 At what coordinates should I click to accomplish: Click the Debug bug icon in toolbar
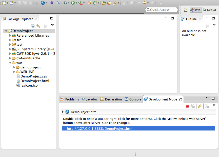[65, 3]
